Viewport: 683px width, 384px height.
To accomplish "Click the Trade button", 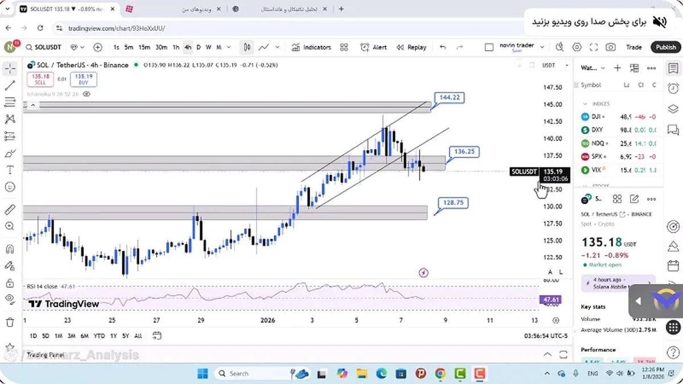I will [x=633, y=47].
